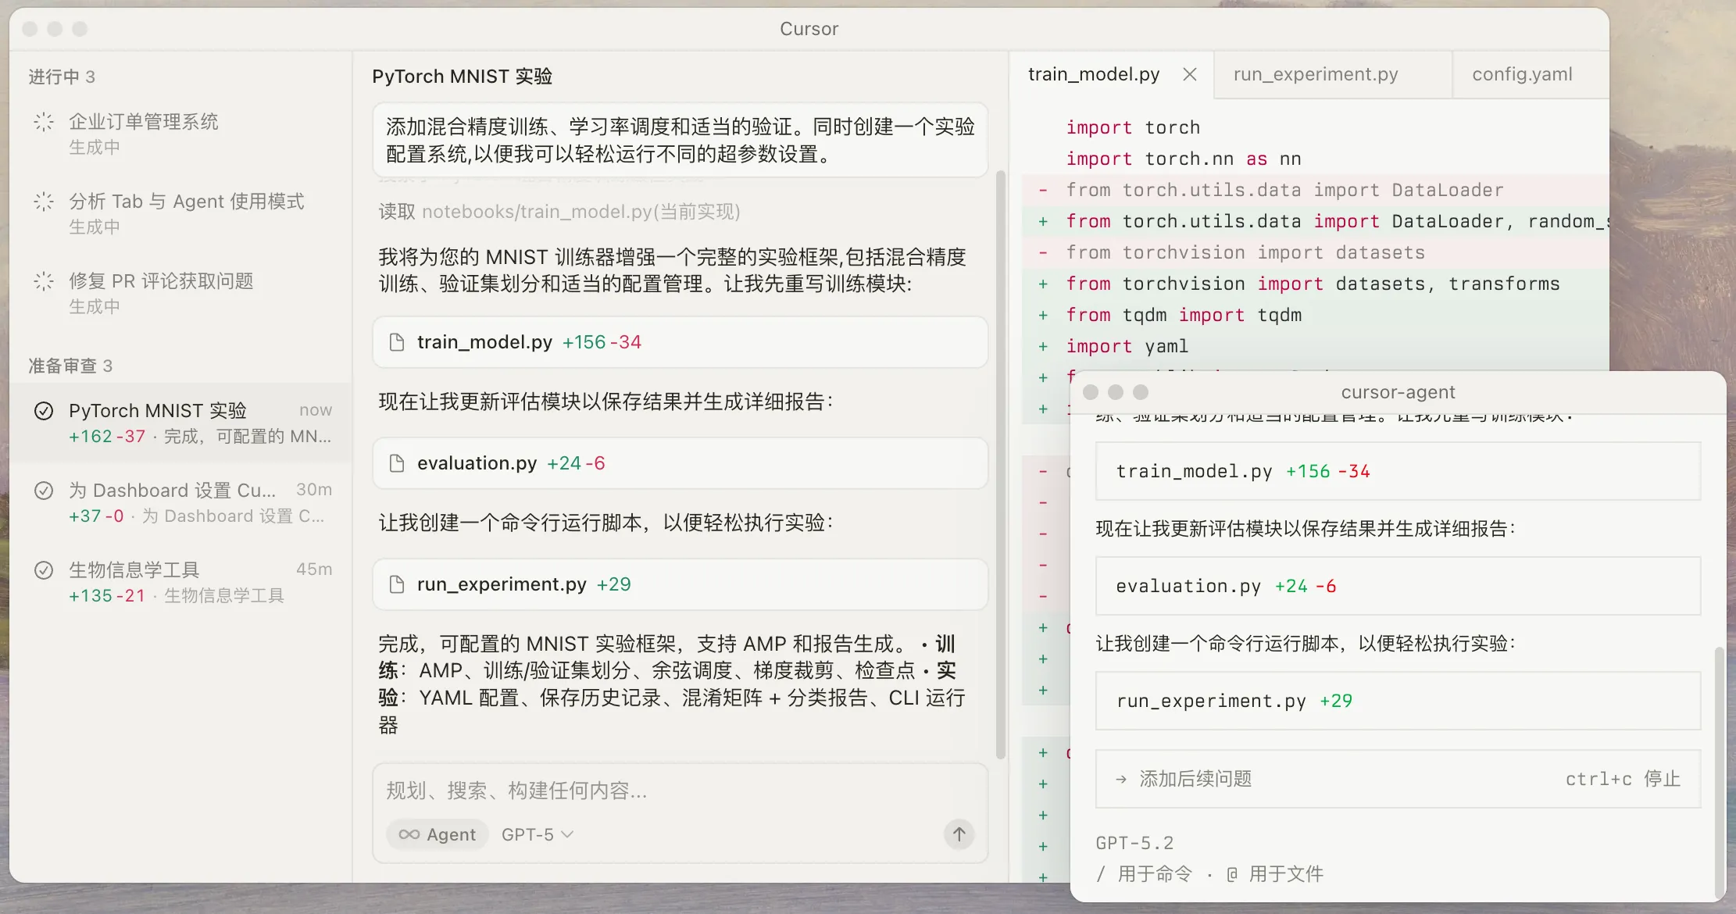1736x914 pixels.
Task: Click the spinner icon beside 修复 PR 评论获取问题
Action: pos(44,281)
